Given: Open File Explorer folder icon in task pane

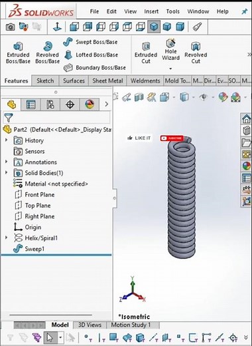Looking at the screenshot, I should [246, 142].
